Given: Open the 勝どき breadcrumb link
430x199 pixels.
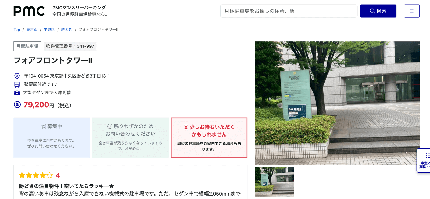Looking at the screenshot, I should tap(67, 30).
